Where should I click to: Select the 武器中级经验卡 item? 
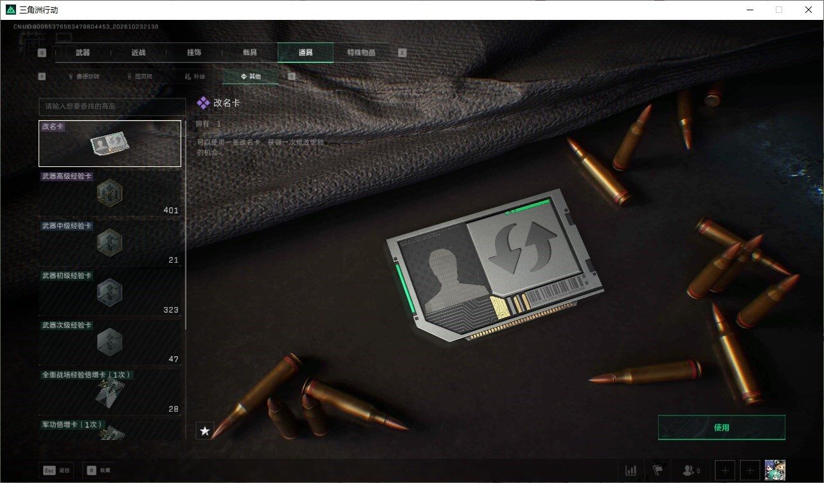[x=110, y=243]
